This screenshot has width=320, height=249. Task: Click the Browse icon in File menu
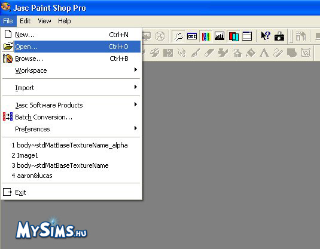click(8, 59)
